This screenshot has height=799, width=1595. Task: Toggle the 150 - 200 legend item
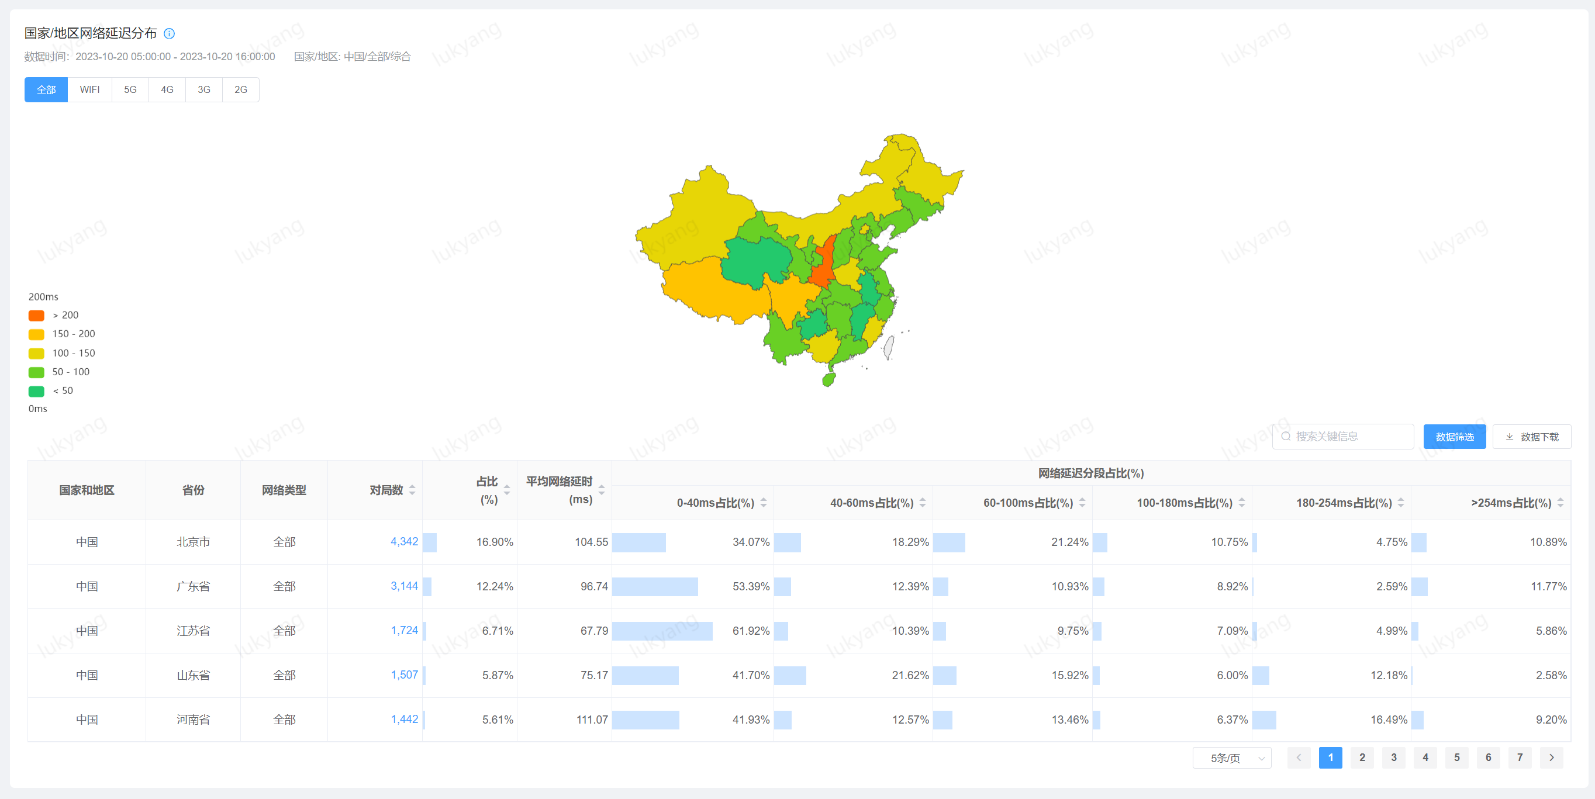point(36,334)
